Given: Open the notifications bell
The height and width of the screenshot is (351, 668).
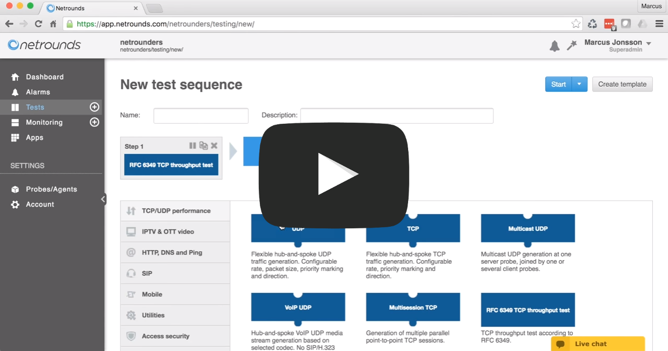Looking at the screenshot, I should tap(555, 46).
